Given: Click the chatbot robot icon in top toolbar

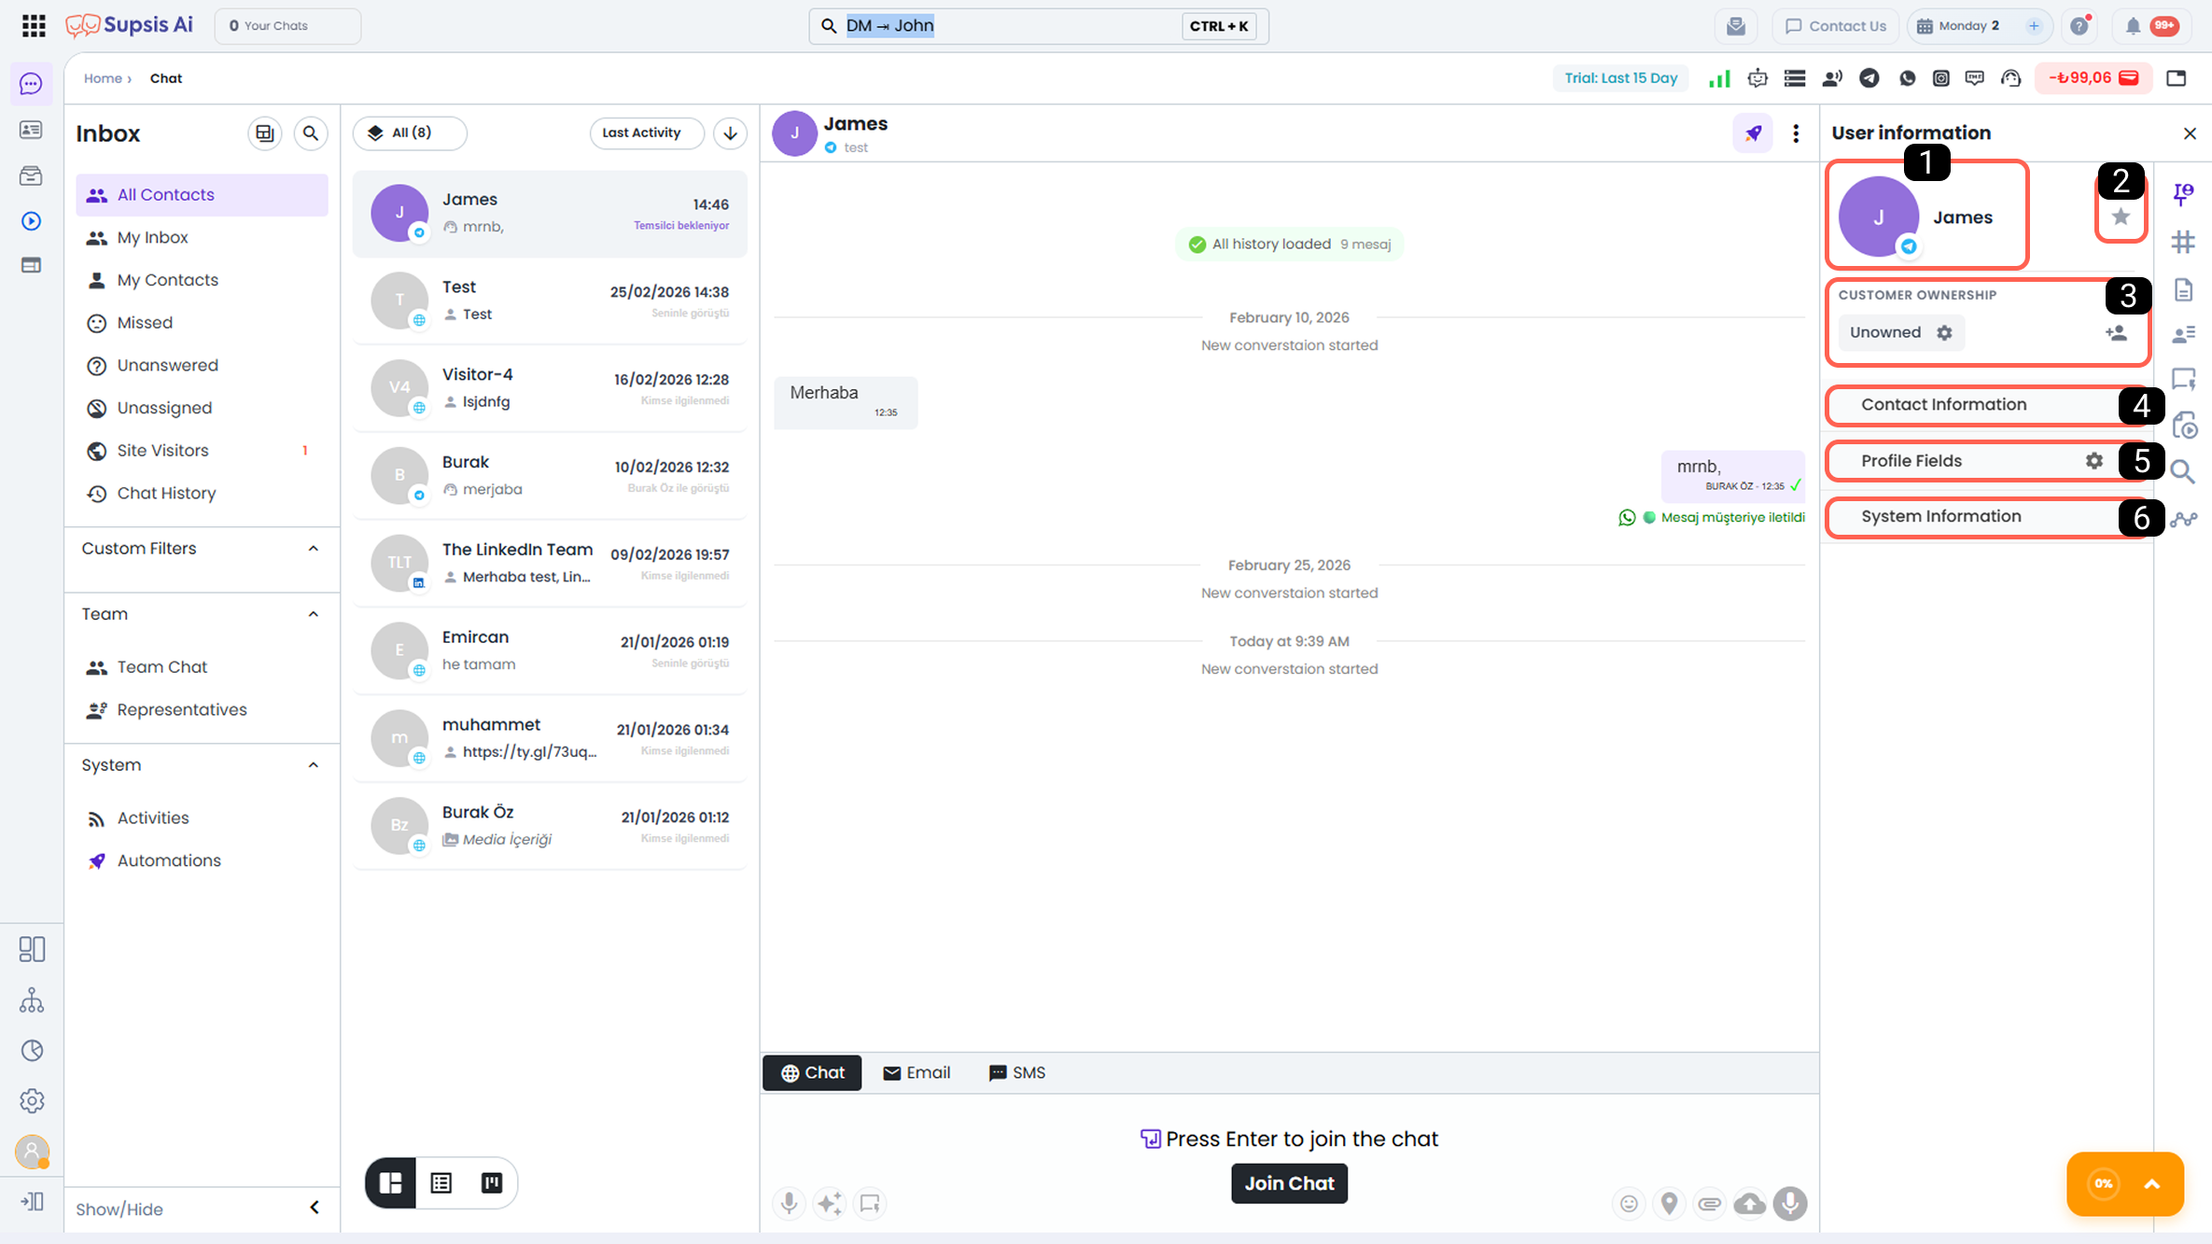Looking at the screenshot, I should tap(1757, 78).
